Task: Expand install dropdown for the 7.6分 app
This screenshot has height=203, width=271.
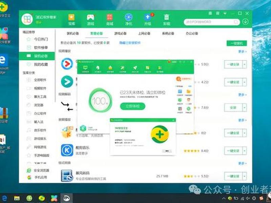Action: click(245, 108)
